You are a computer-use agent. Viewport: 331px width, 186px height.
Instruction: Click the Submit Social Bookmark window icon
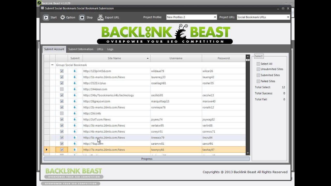click(x=42, y=8)
